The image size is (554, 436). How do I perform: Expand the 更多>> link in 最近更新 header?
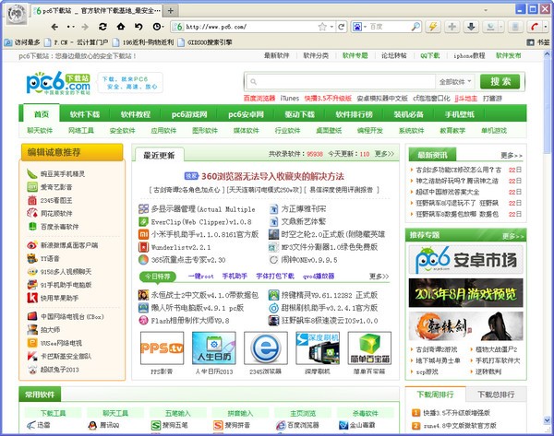pos(384,154)
